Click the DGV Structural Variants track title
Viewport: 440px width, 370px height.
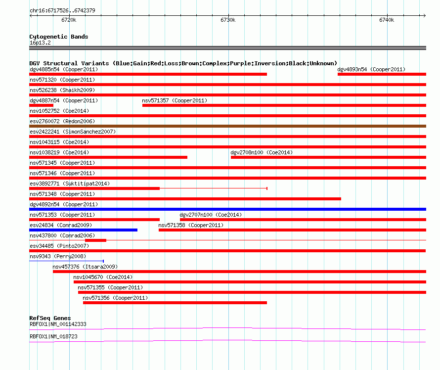pos(183,63)
